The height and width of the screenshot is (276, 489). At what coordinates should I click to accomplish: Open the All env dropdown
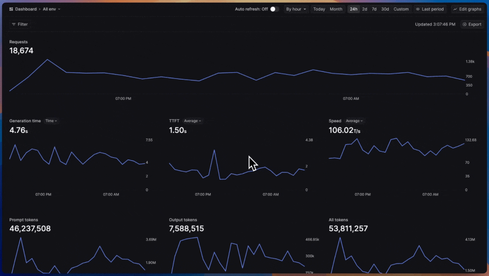coord(52,9)
